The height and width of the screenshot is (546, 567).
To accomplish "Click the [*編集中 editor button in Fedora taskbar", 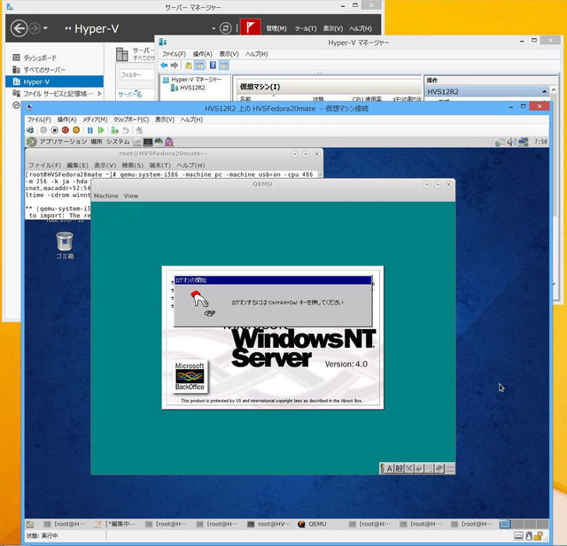I will [x=115, y=524].
